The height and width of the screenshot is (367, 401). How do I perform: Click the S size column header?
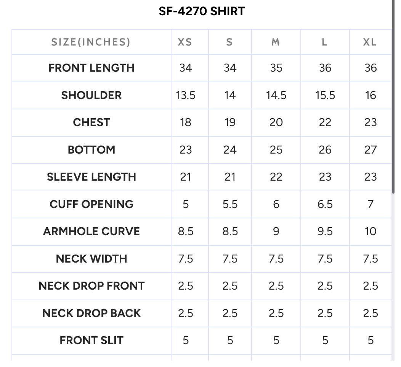pos(229,42)
